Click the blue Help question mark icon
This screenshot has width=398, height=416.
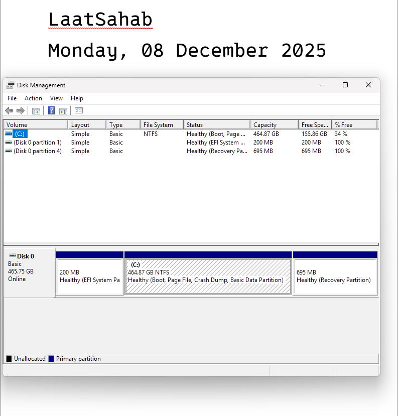point(51,110)
